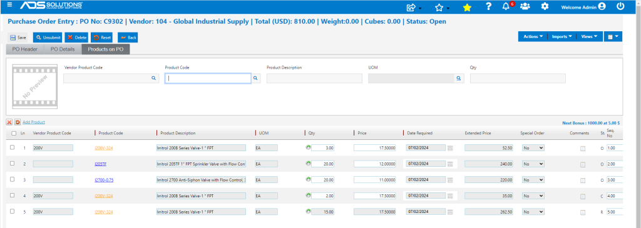Click green qty icon on line 2
This screenshot has height=228, width=641.
(308, 163)
